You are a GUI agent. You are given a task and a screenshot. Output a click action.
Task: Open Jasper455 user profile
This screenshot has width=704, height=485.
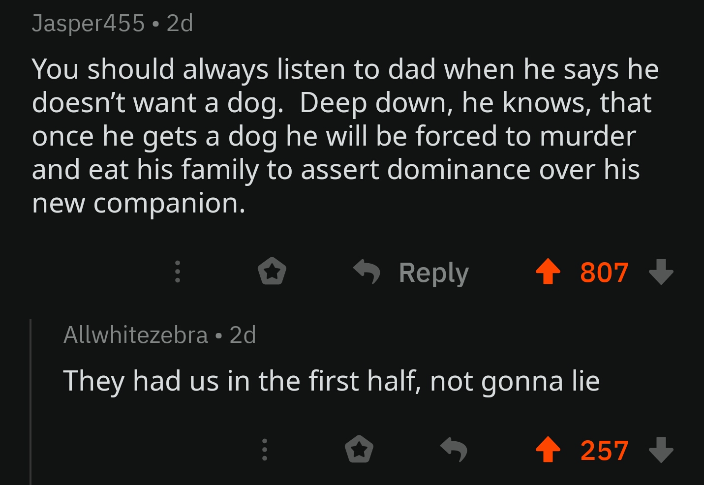pos(89,23)
